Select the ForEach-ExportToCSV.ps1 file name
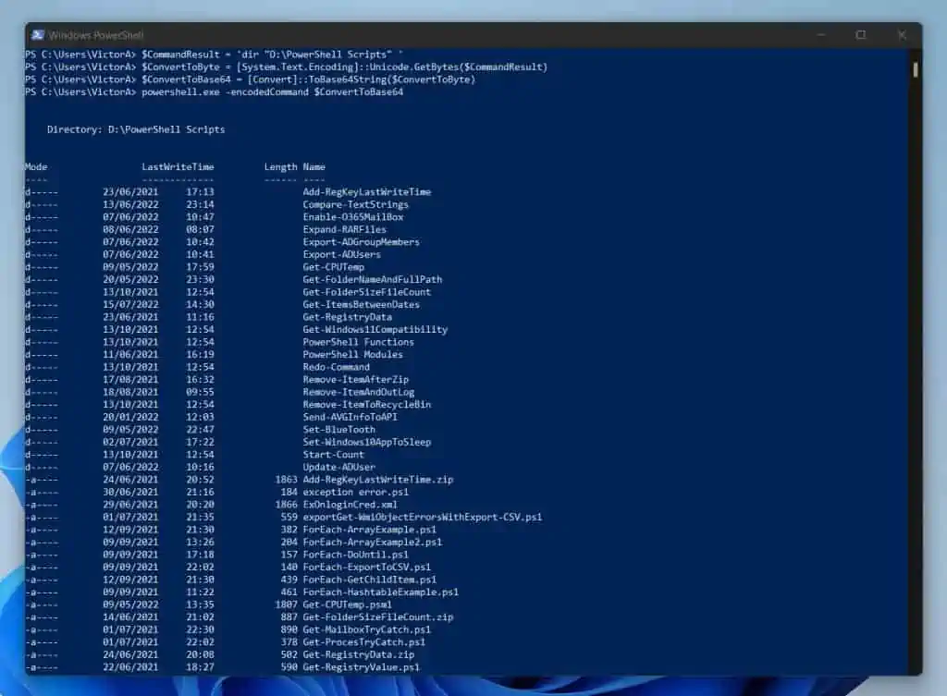The width and height of the screenshot is (947, 696). 366,568
